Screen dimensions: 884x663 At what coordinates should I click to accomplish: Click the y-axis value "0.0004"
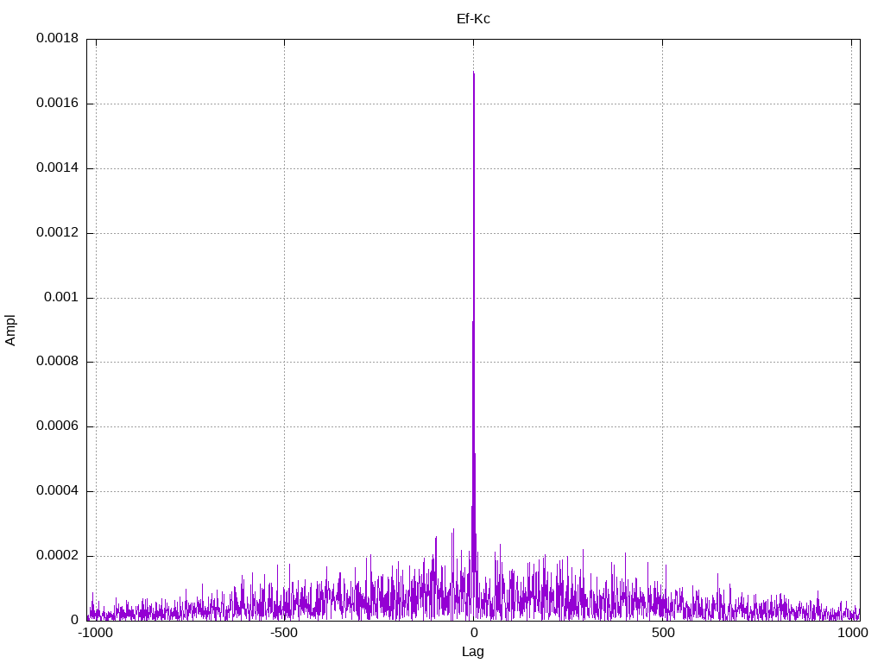(x=58, y=491)
